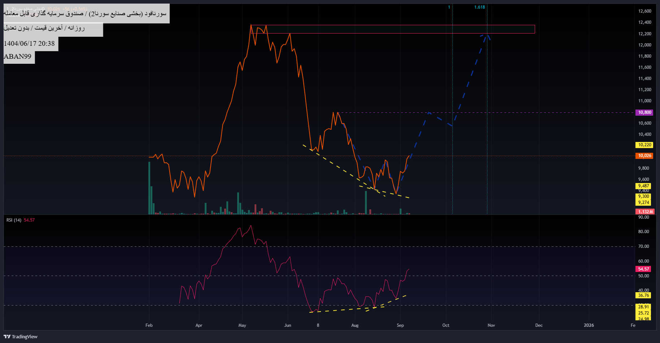Click Apr on the time axis
Screen dimensions: 660x343
[199, 325]
